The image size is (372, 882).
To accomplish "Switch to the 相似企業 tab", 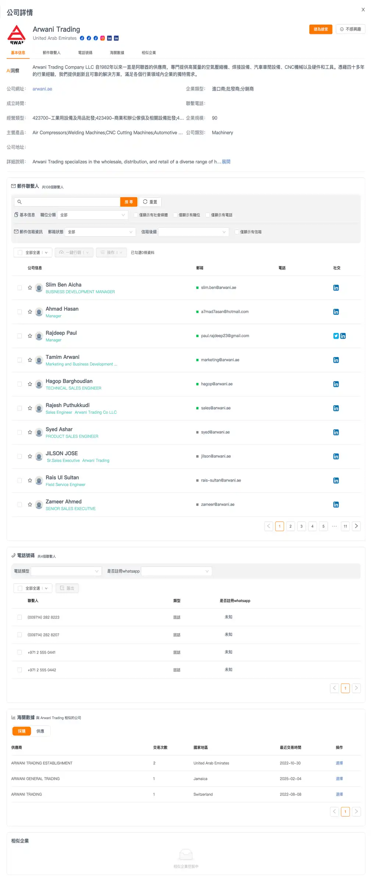I will click(x=149, y=53).
